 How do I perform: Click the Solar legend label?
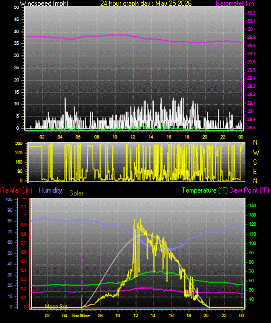tap(76, 193)
